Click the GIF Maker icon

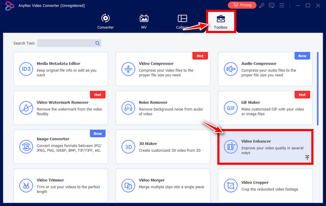(230, 108)
